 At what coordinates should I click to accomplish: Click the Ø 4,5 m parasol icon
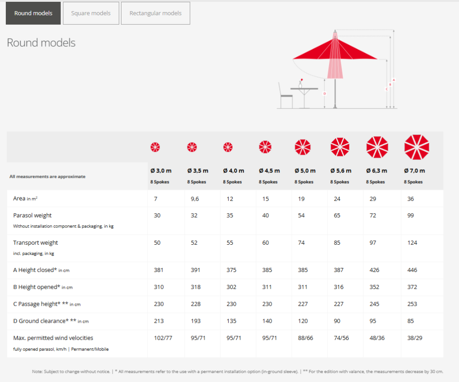click(265, 147)
